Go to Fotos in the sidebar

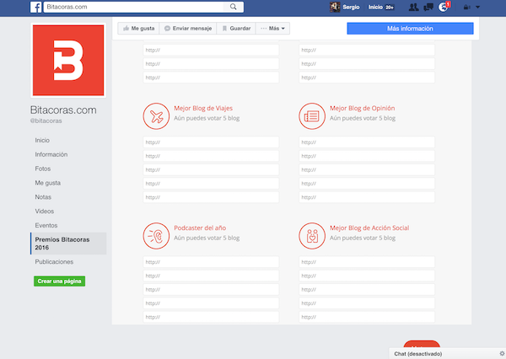pos(42,169)
